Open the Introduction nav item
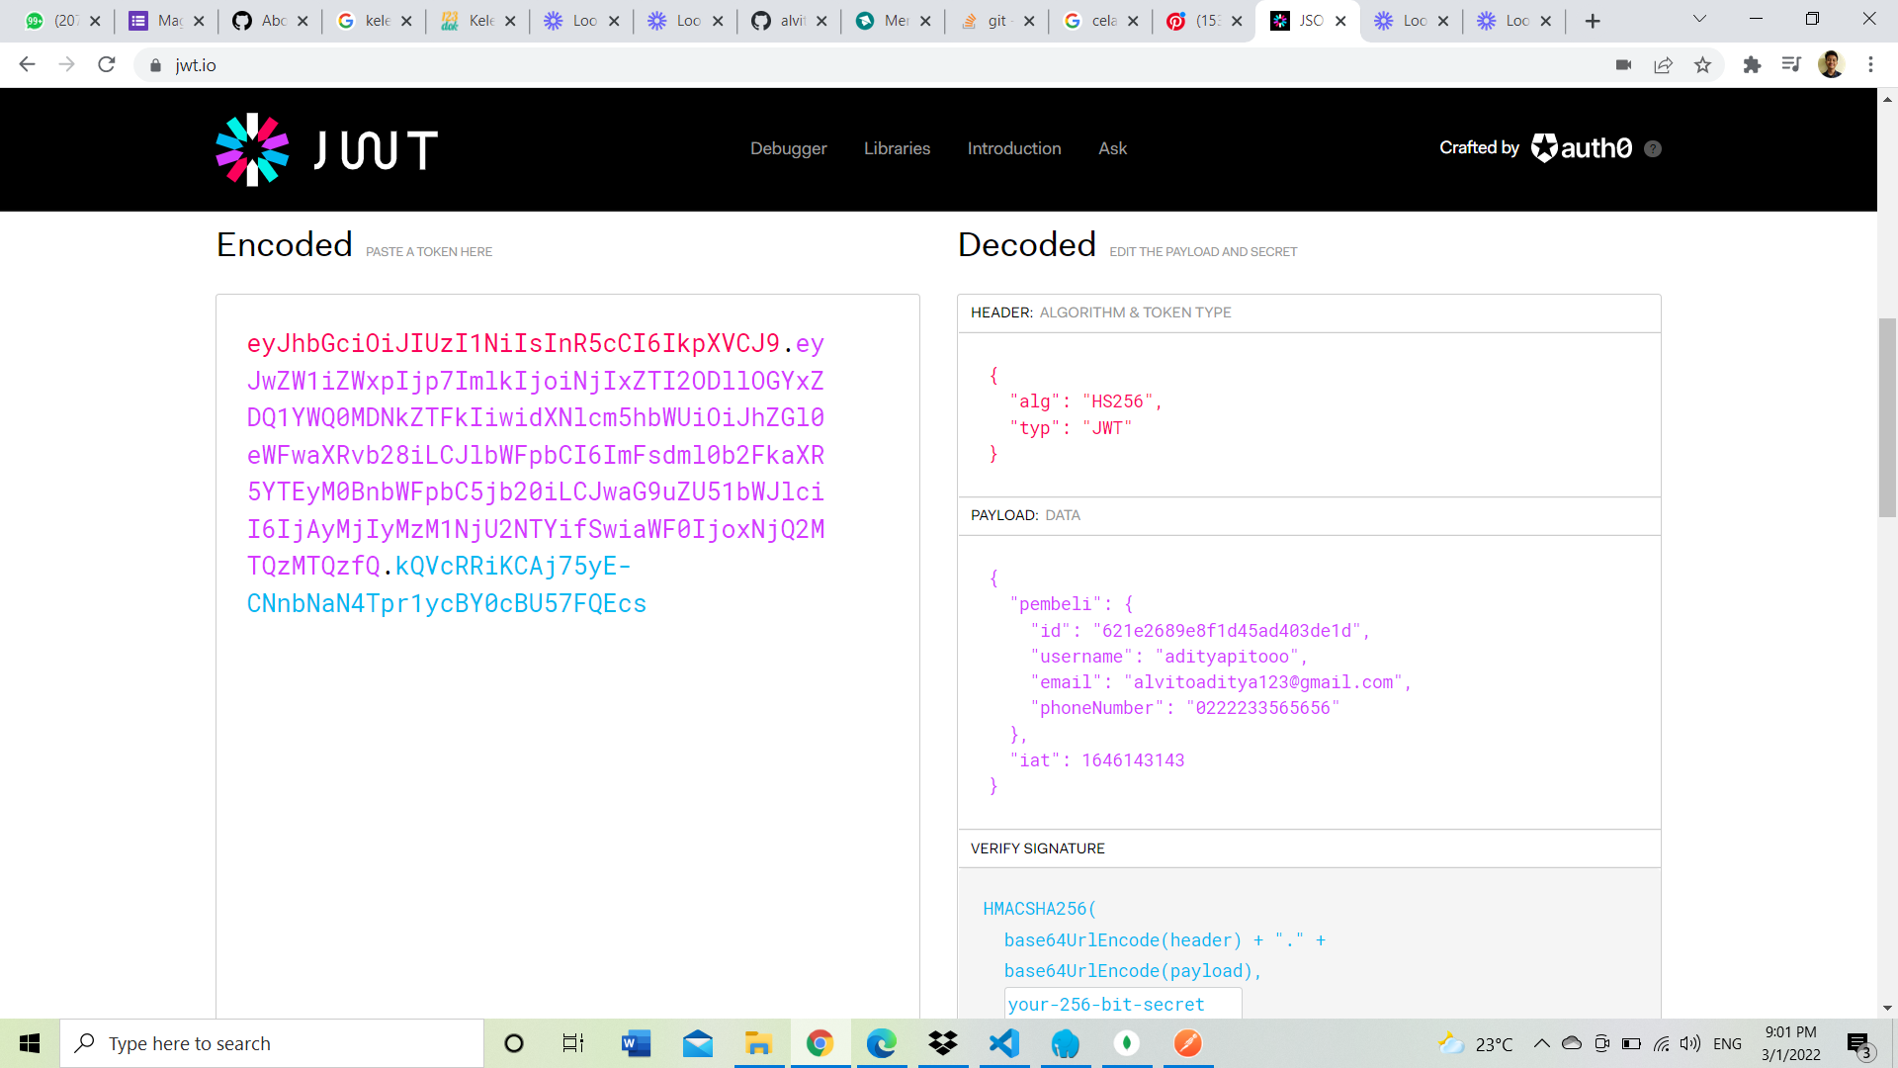 click(1014, 148)
